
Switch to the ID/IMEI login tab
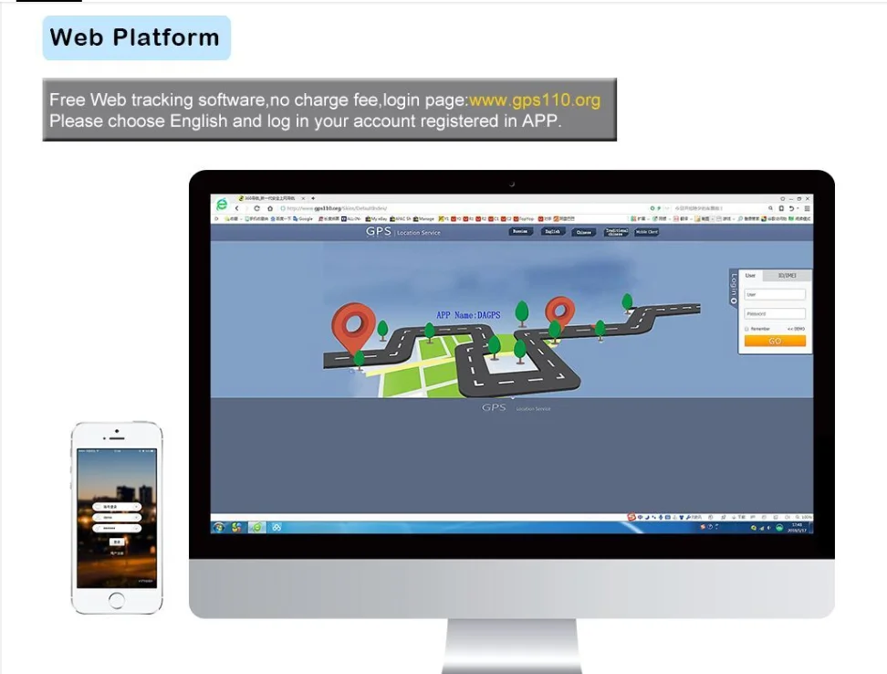pyautogui.click(x=787, y=276)
